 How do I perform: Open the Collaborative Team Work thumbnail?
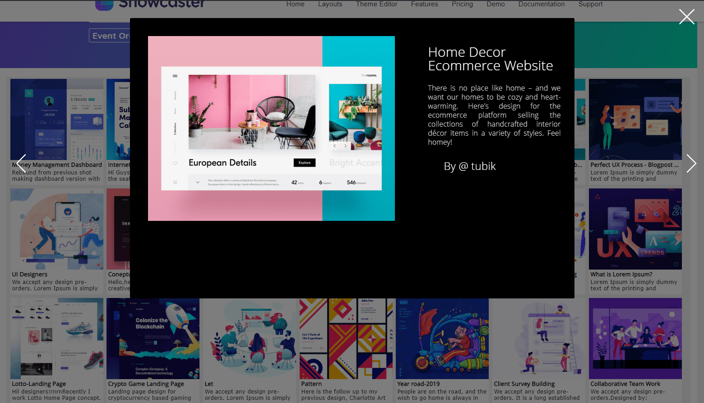click(635, 339)
